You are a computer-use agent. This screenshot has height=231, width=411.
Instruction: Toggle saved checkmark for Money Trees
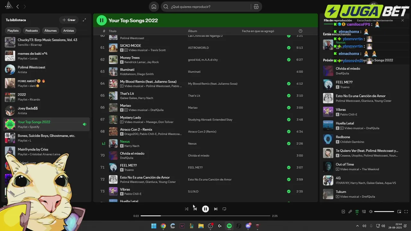[x=289, y=60]
